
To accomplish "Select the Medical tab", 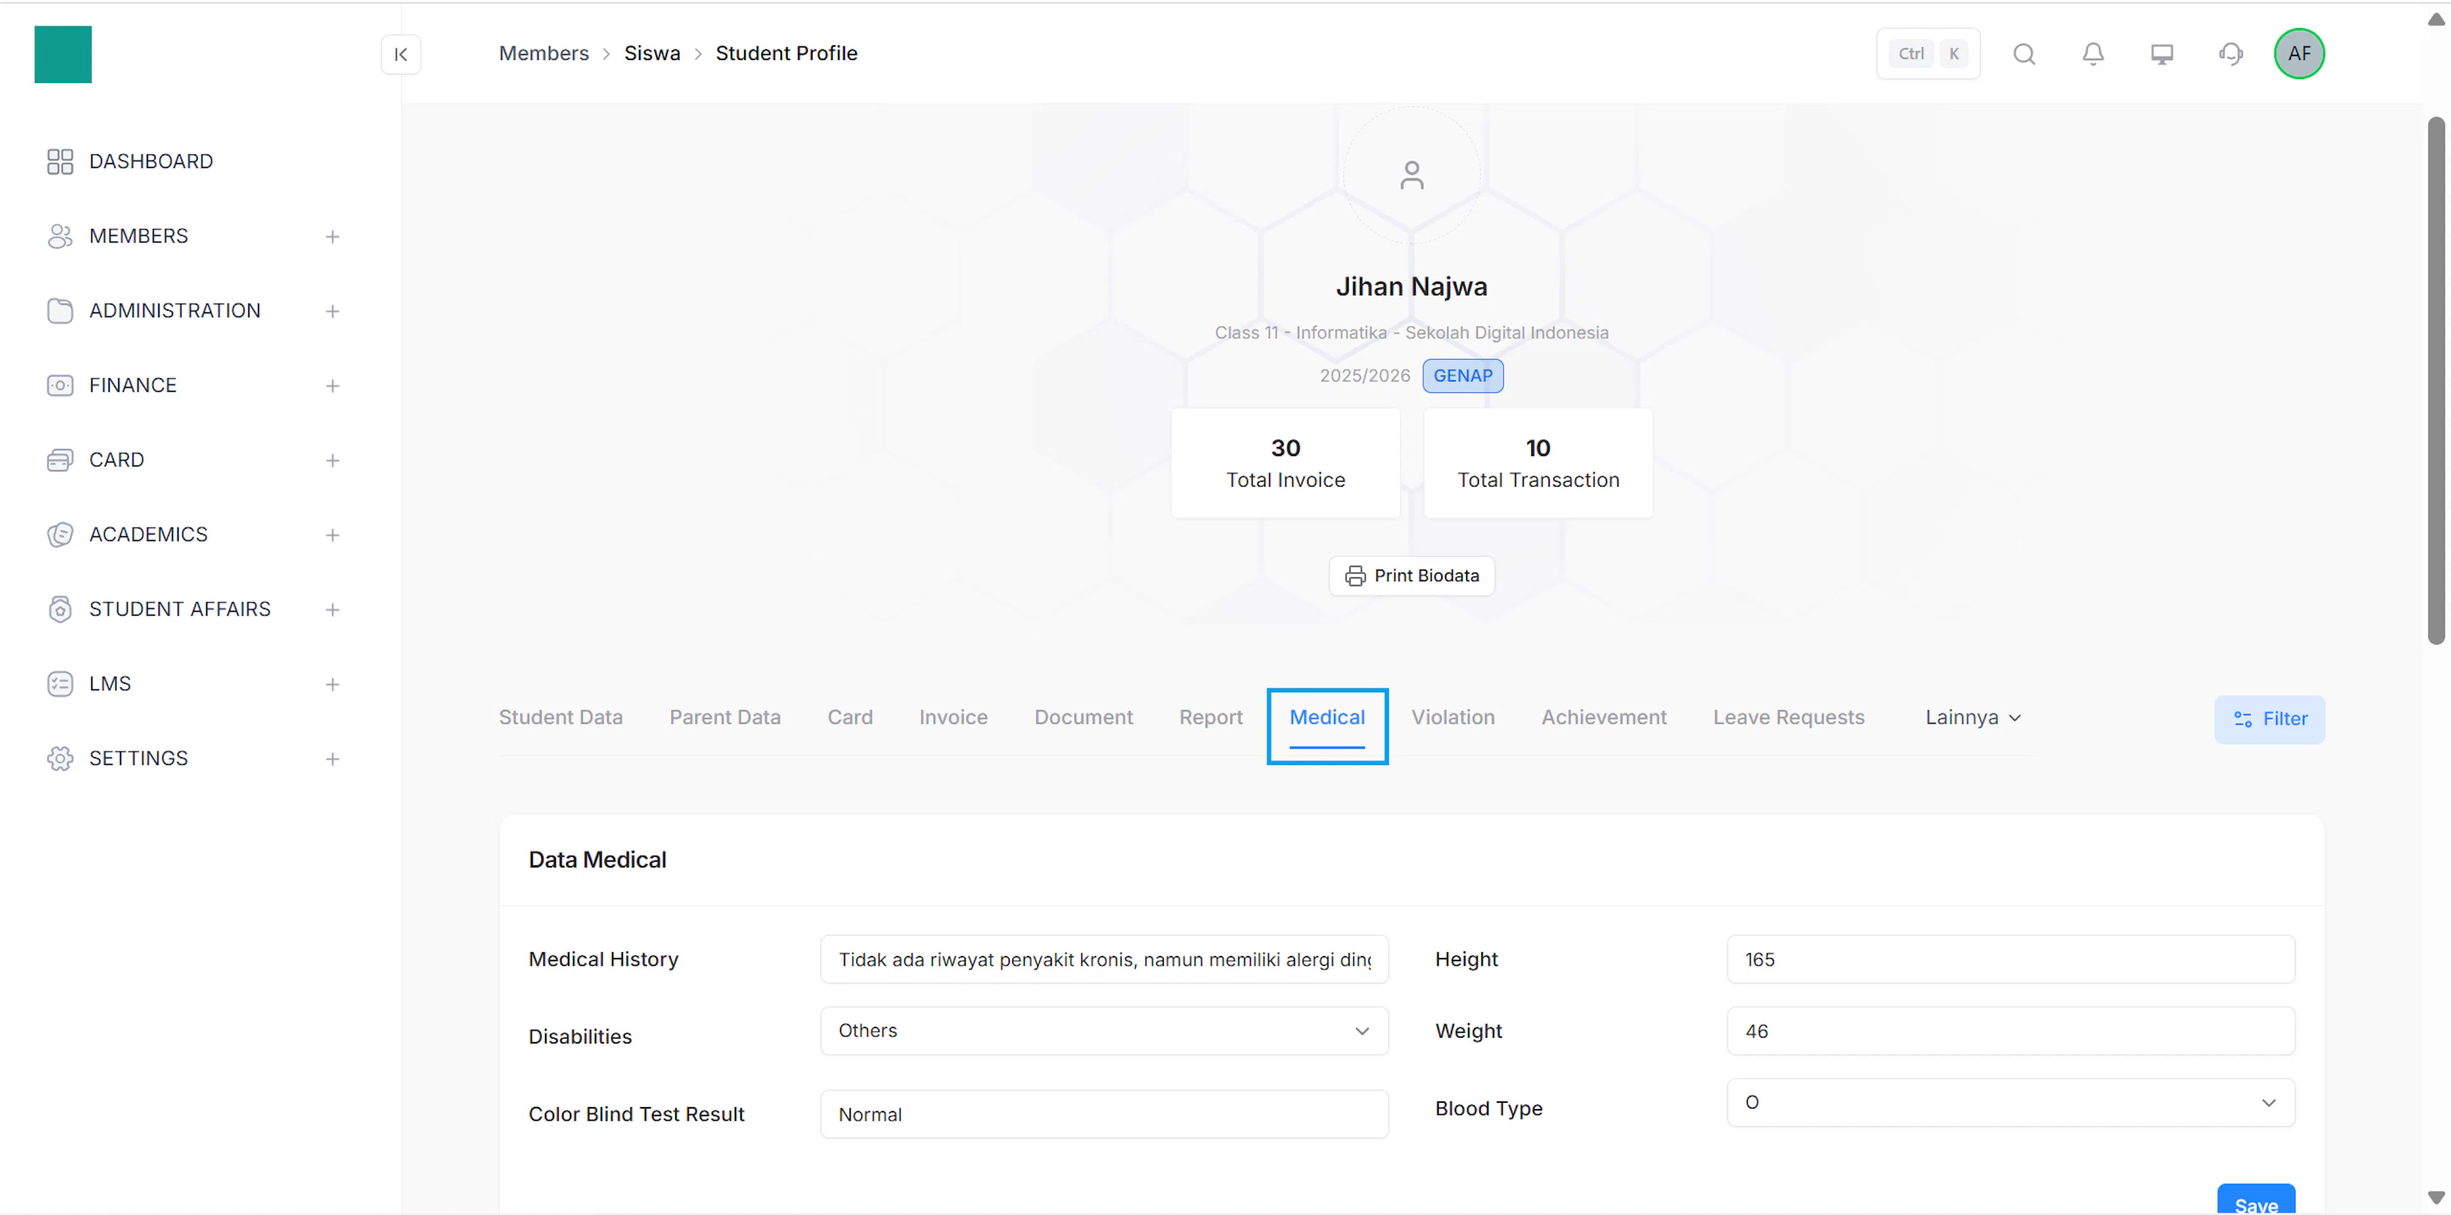I will [x=1326, y=718].
